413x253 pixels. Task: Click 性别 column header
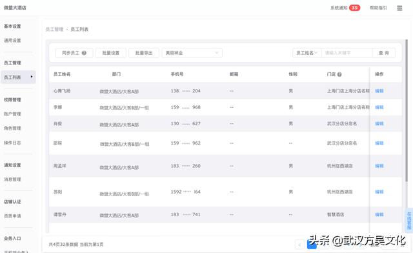[293, 74]
